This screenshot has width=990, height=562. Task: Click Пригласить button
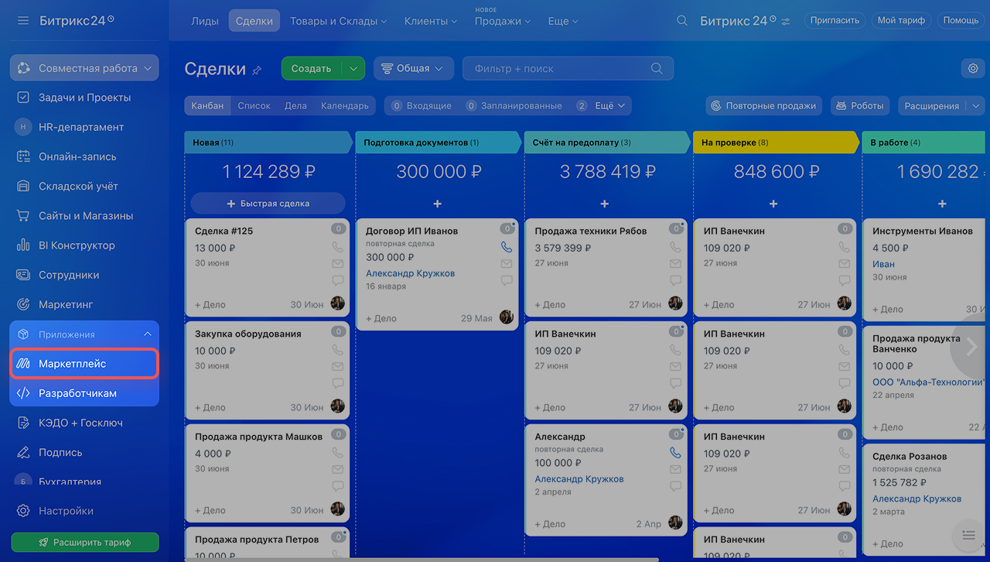pyautogui.click(x=835, y=21)
